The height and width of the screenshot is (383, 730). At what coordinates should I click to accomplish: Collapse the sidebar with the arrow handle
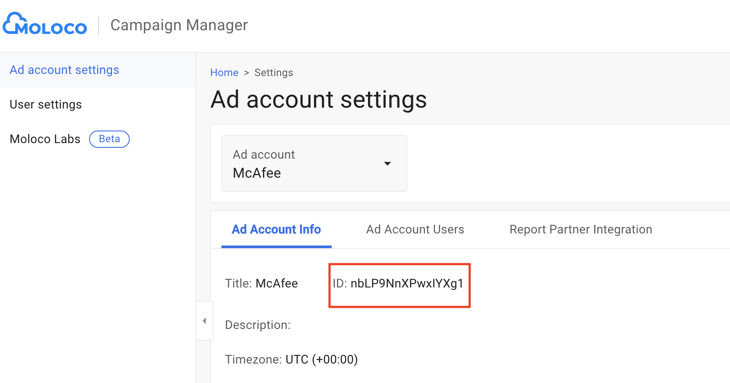pyautogui.click(x=205, y=321)
